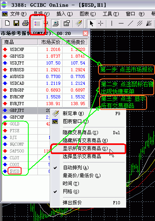
Task: Open the chart Properties toolbar icon
Action: click(67, 23)
